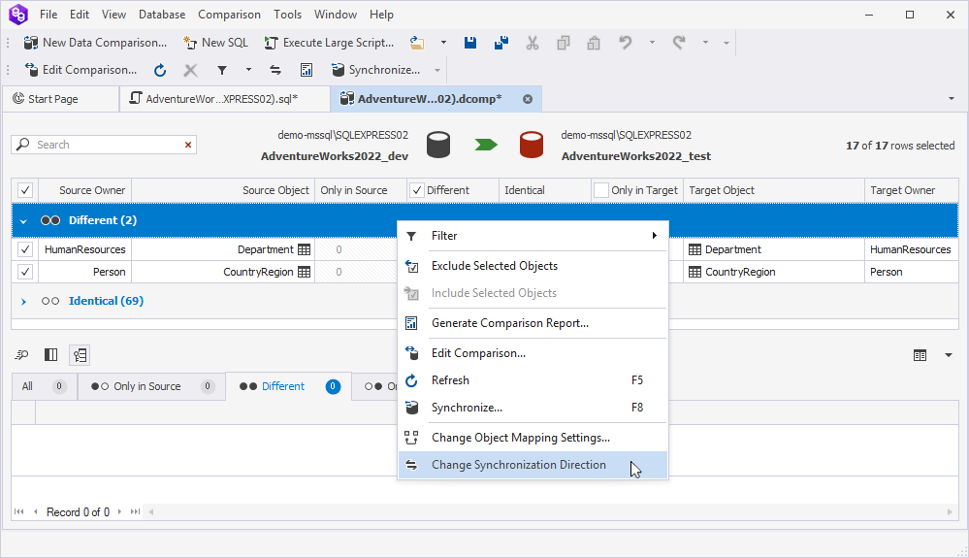969x558 pixels.
Task: Open the Synchronize button dropdown arrow
Action: 437,70
